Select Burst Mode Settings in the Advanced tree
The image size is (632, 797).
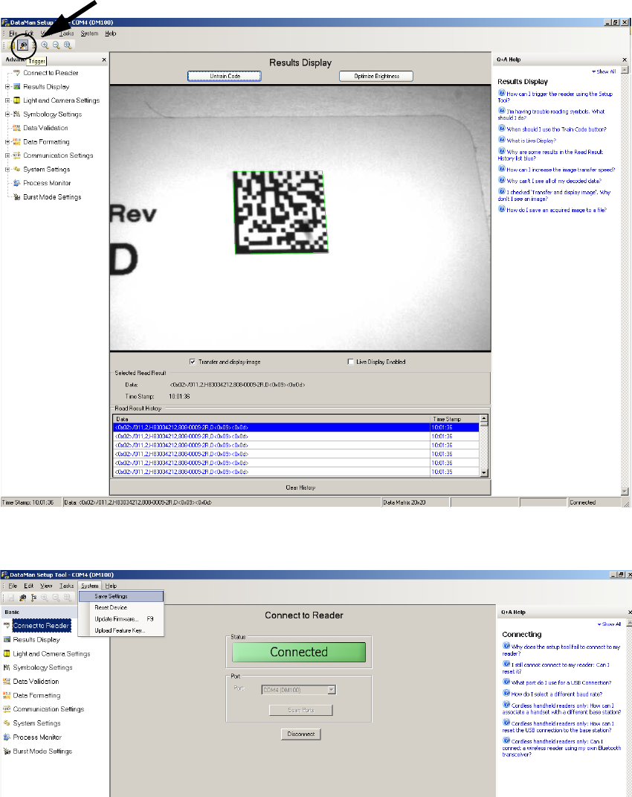pyautogui.click(x=52, y=197)
